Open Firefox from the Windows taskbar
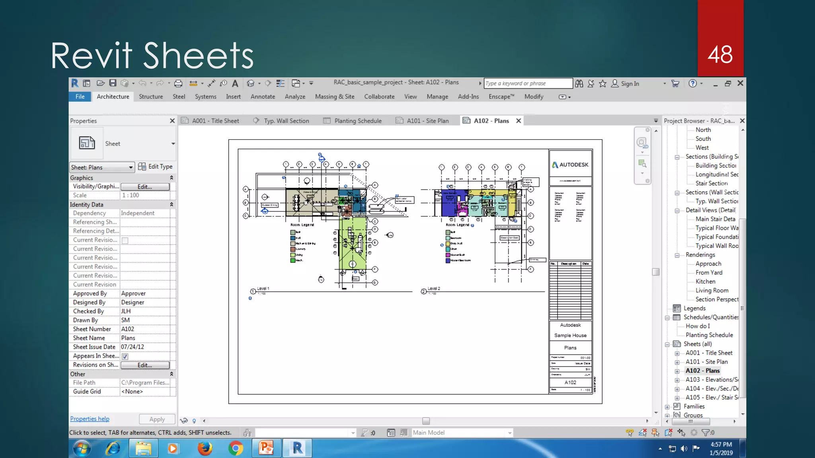 coord(205,448)
